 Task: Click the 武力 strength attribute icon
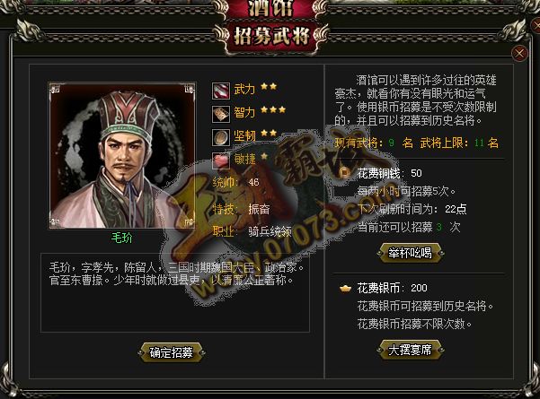coord(221,91)
